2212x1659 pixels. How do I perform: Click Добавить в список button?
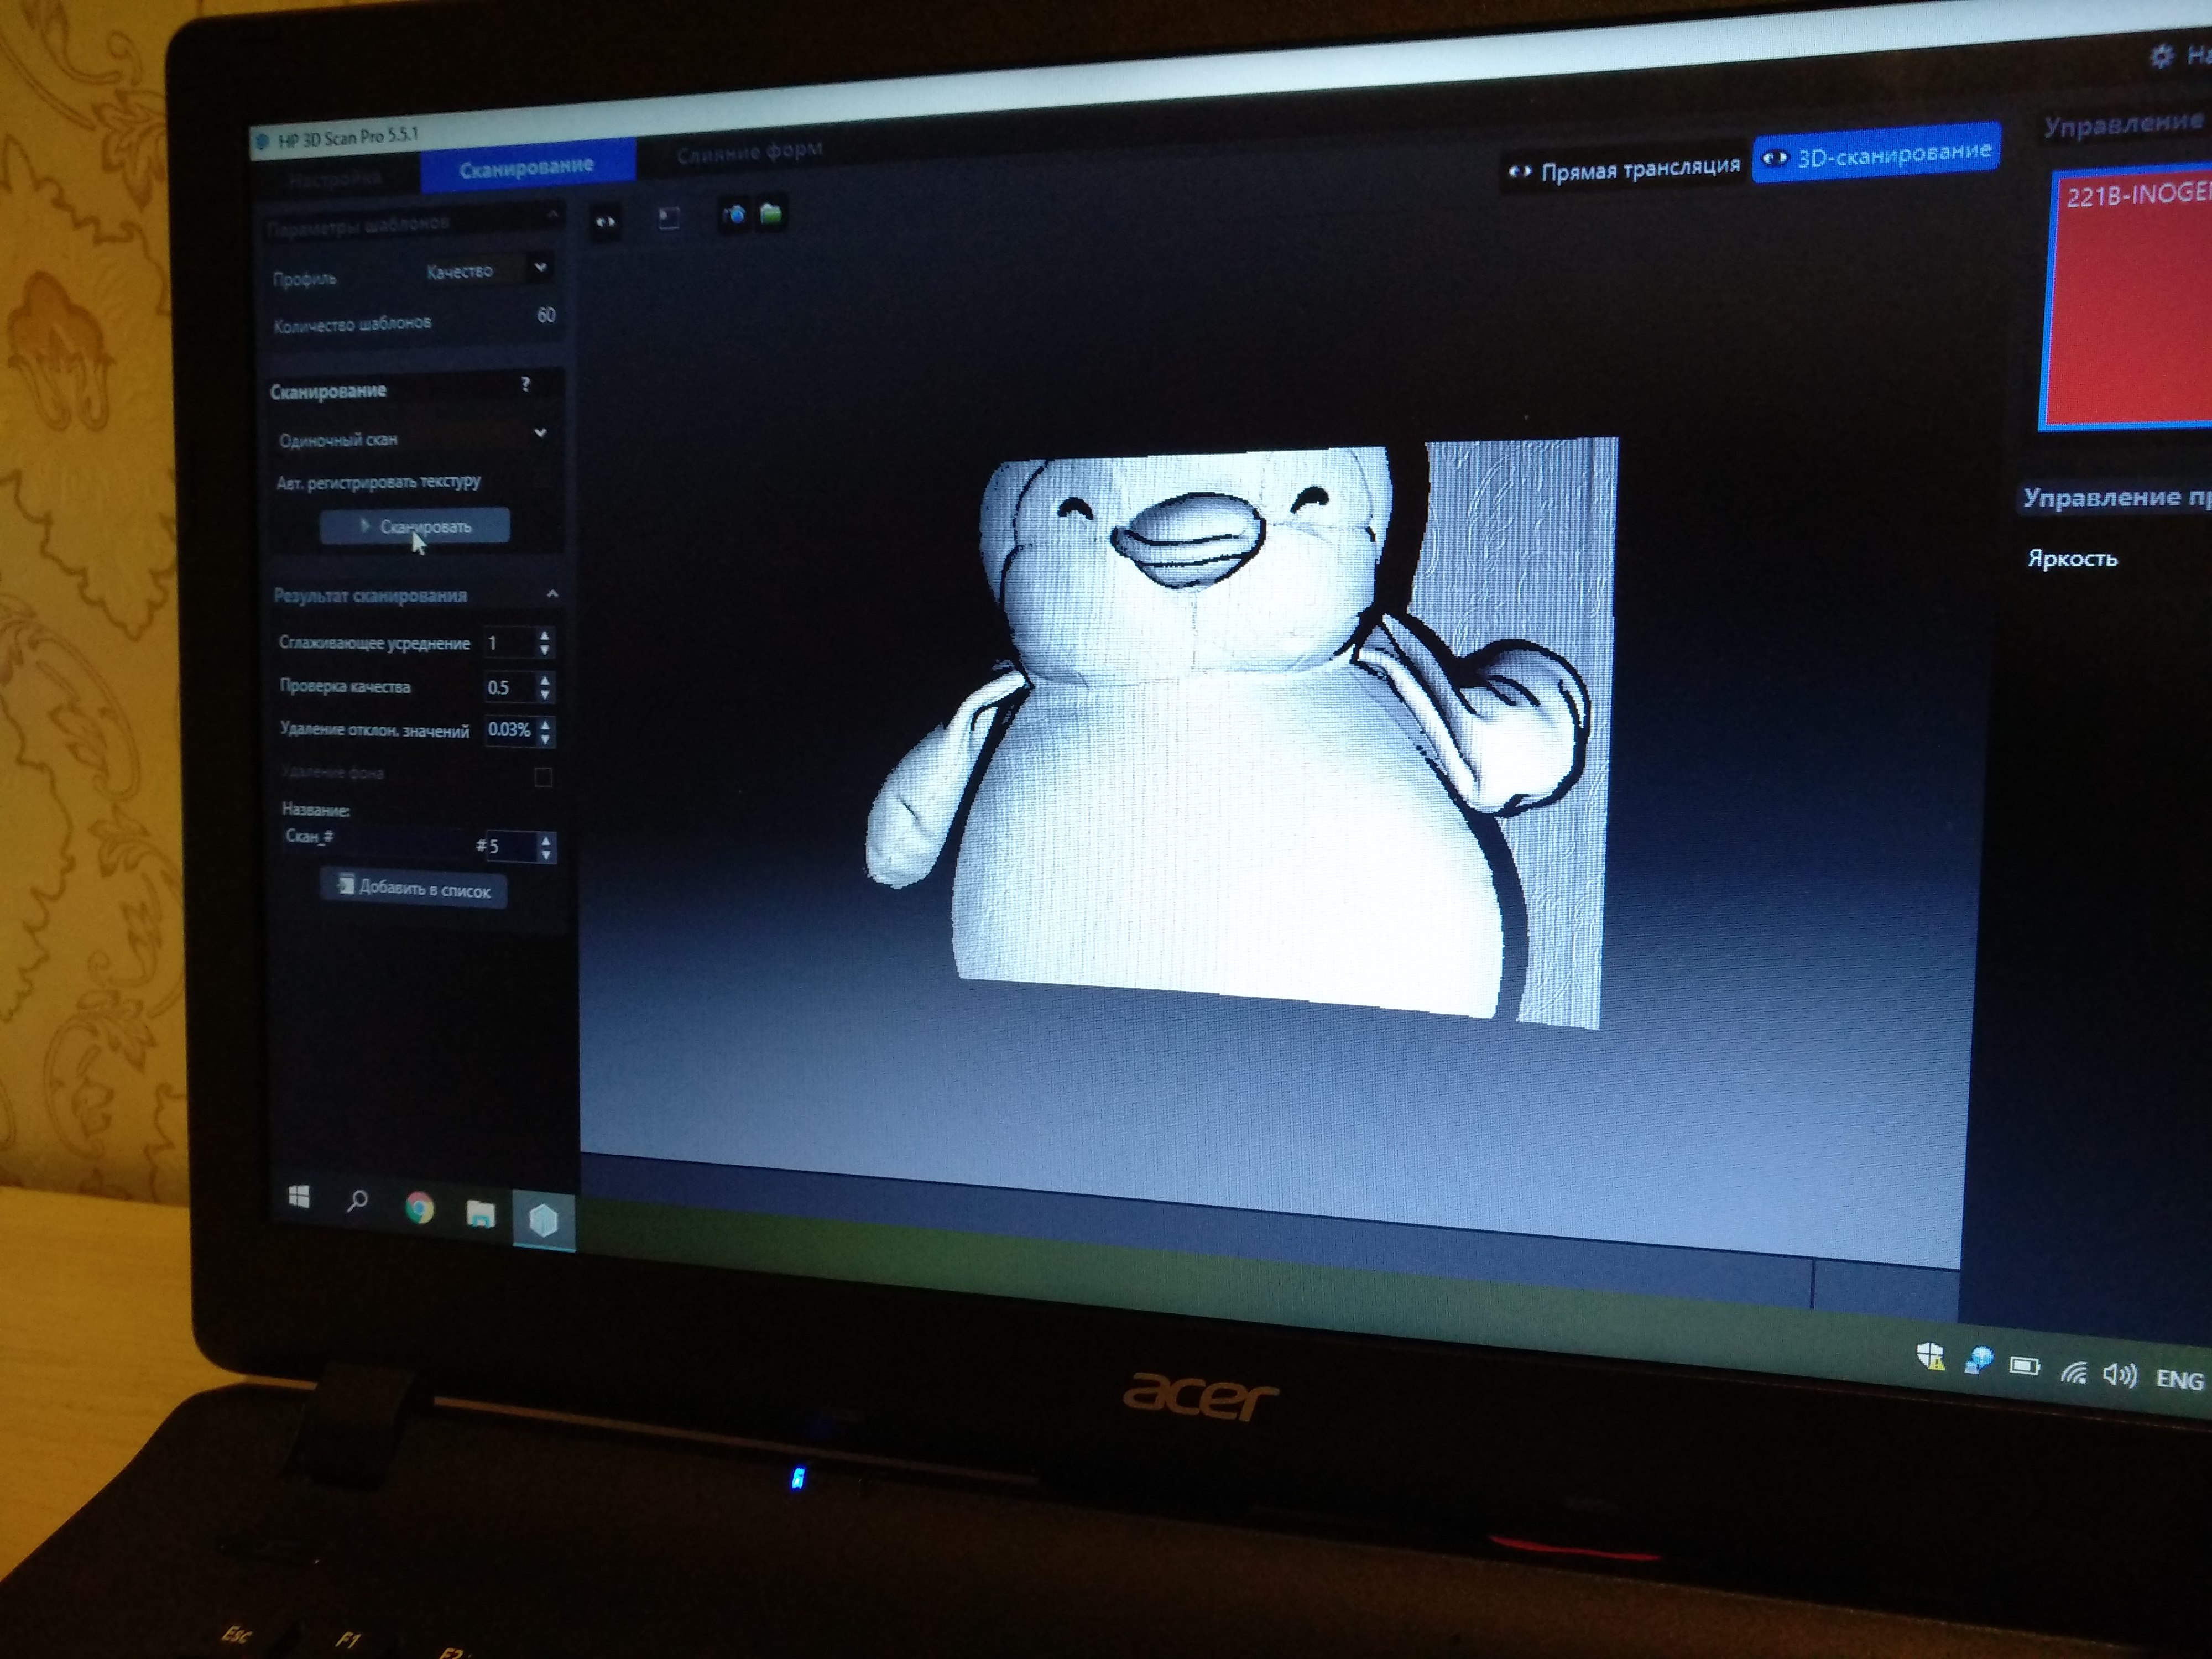(x=414, y=889)
